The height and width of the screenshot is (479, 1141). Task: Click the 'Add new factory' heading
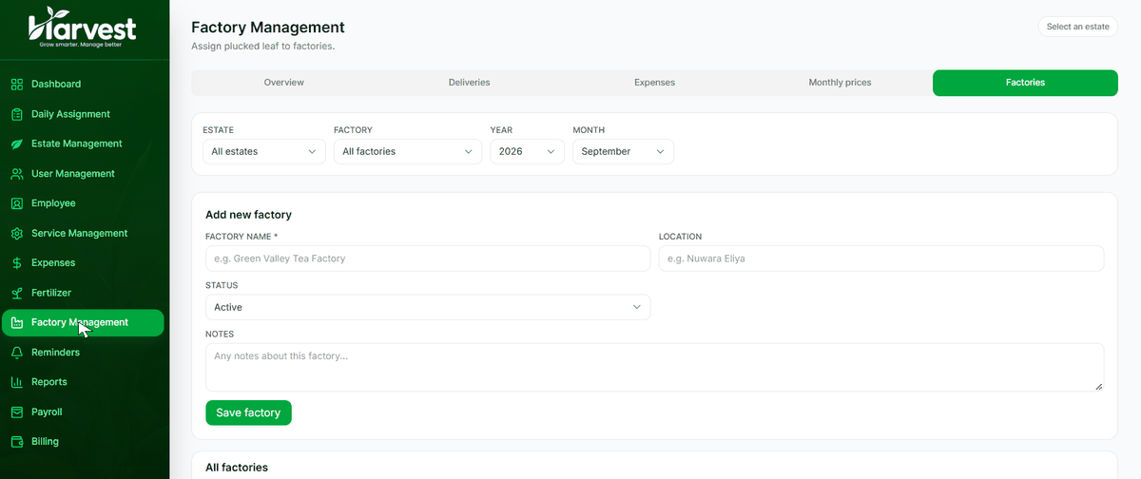click(x=248, y=215)
